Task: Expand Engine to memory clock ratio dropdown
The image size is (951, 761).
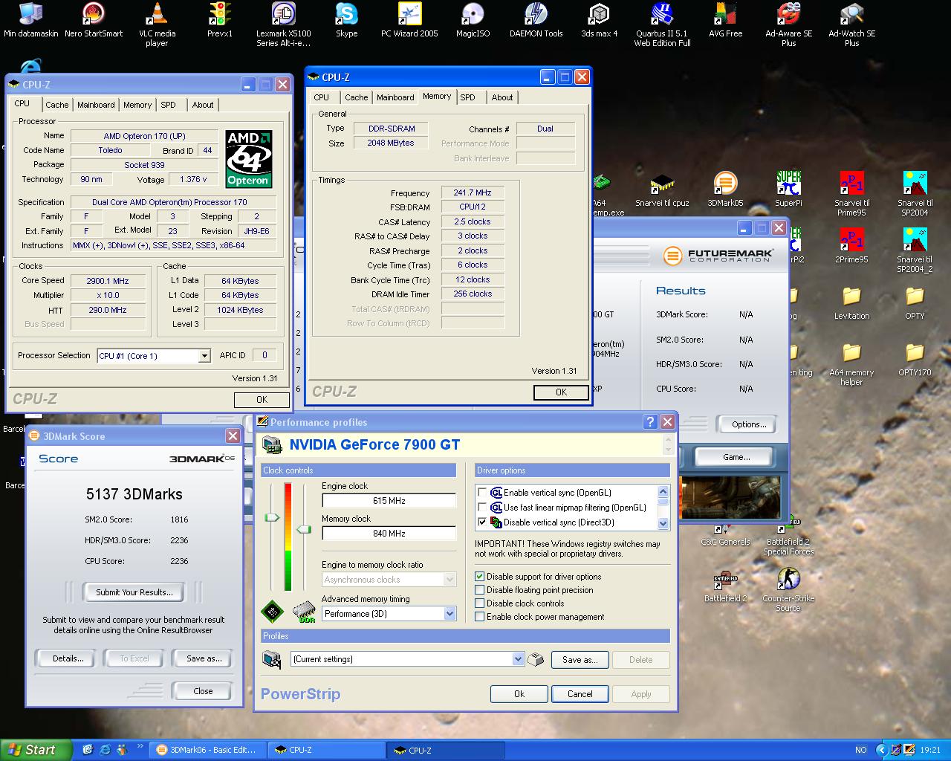Action: [x=449, y=580]
